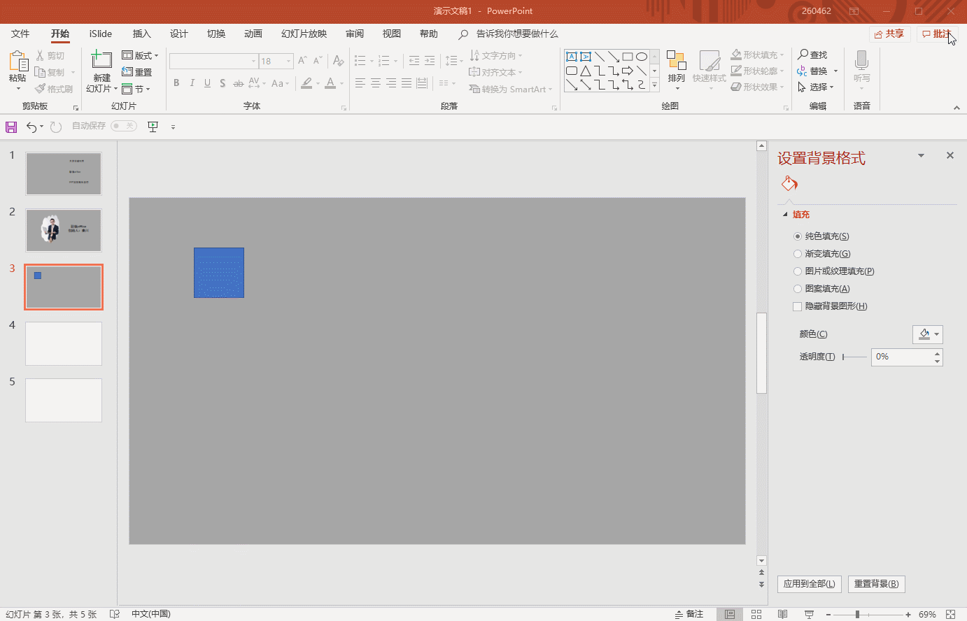
Task: Enable Hide background graphics checkbox
Action: [x=798, y=306]
